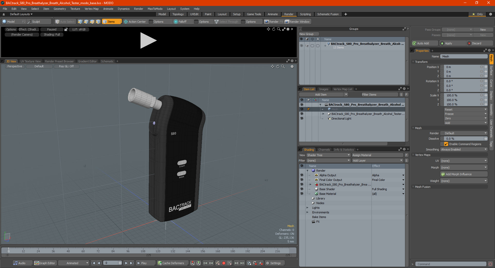Toggle Options checkbox after Action Center
Image resolution: width=495 pixels, height=268 pixels.
pos(151,22)
